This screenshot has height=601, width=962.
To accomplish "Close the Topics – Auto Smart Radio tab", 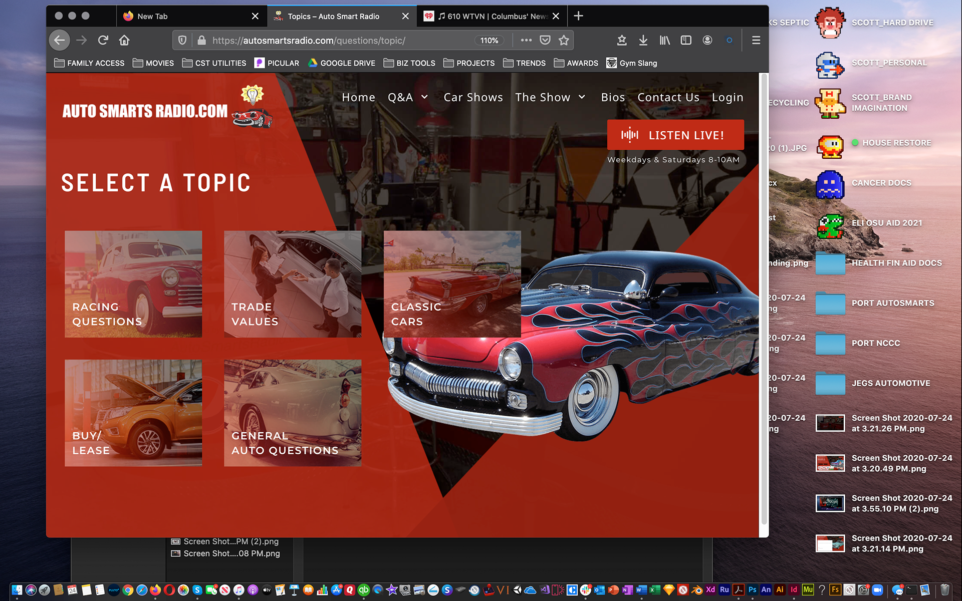I will coord(405,16).
